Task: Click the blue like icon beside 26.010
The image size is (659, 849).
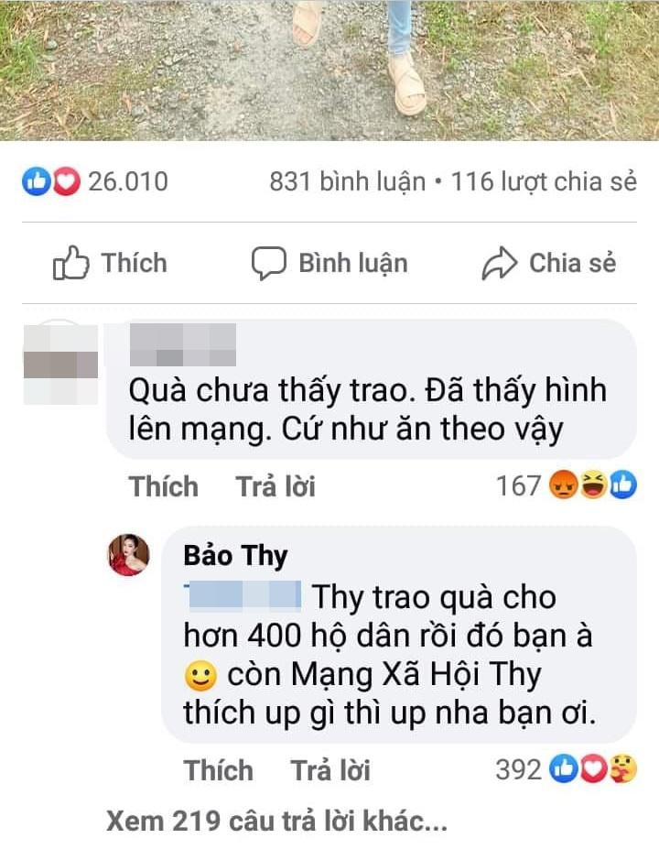Action: tap(37, 181)
